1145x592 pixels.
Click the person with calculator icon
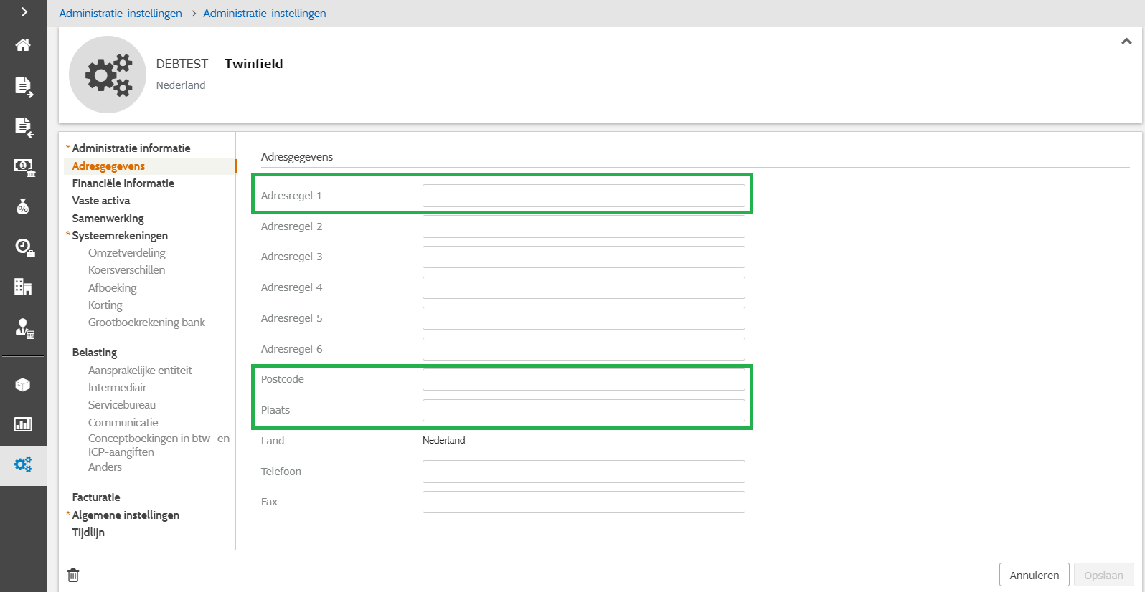coord(24,328)
